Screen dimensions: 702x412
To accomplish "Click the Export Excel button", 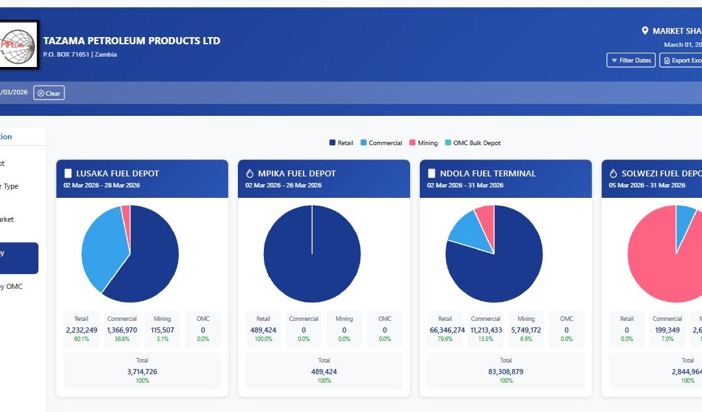I will point(682,61).
